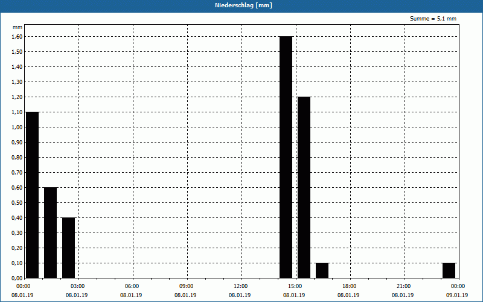483x302 pixels.
Task: Click the 03:00 x-axis time label
Action: pos(78,286)
